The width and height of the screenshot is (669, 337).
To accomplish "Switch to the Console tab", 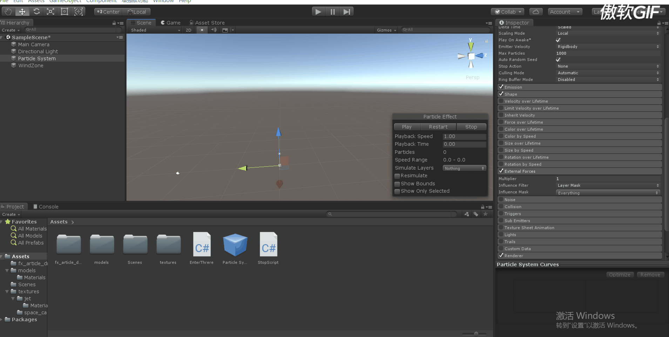I will 46,207.
